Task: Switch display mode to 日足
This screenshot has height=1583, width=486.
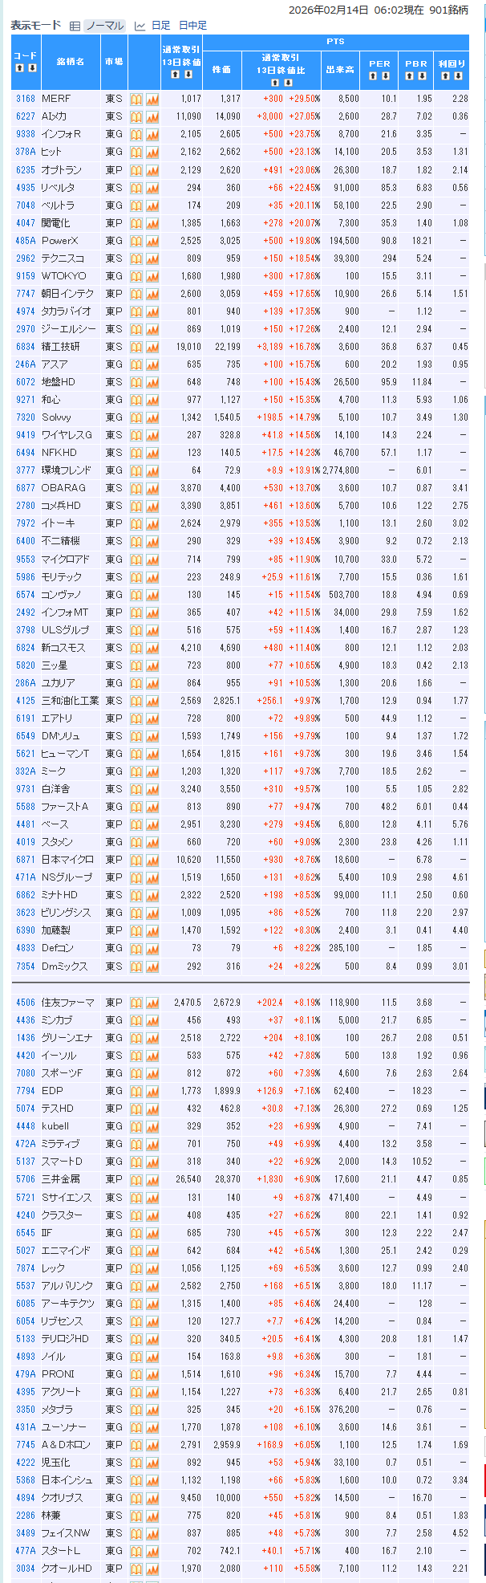Action: pos(160,26)
